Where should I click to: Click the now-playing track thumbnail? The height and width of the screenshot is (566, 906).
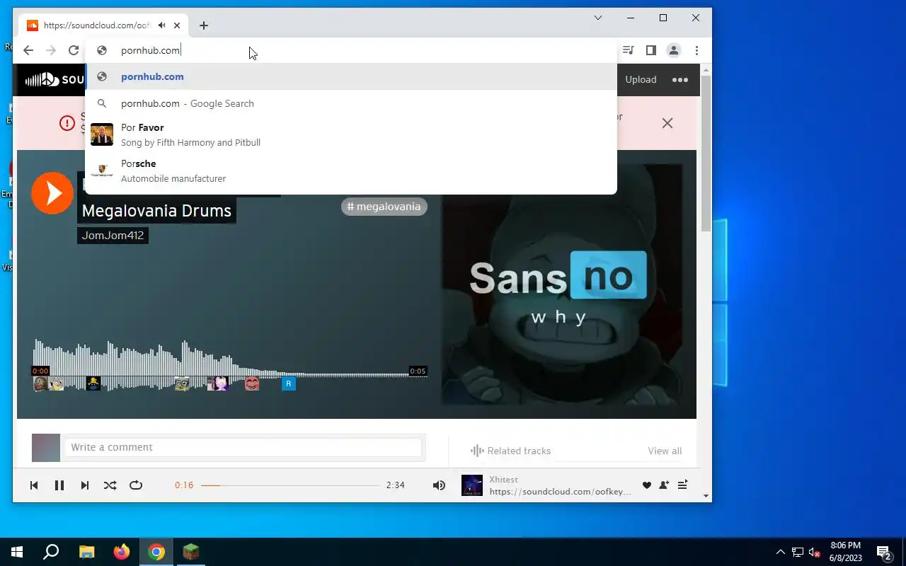pos(472,485)
